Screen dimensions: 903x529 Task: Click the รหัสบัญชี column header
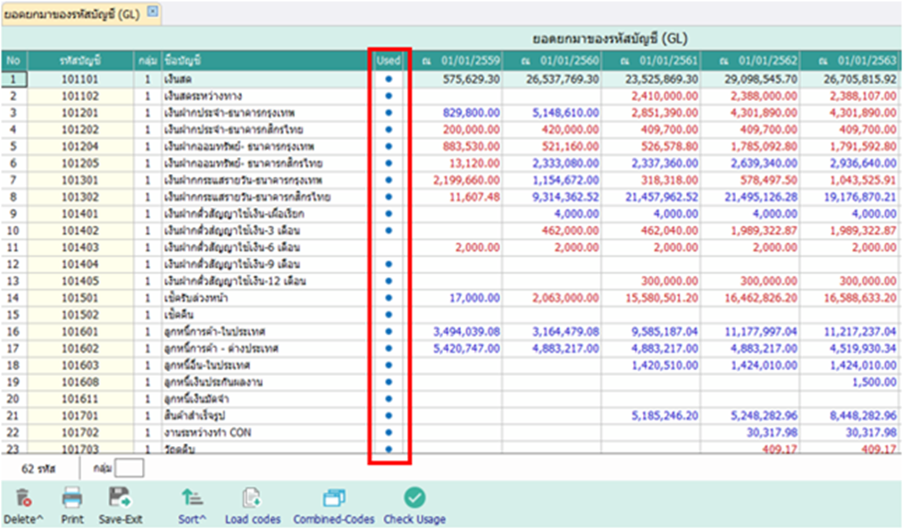[80, 61]
